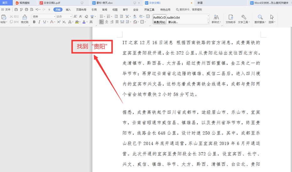Image resolution: width=292 pixels, height=172 pixels.
Task: Increase font size with A+ icon
Action: 75,17
